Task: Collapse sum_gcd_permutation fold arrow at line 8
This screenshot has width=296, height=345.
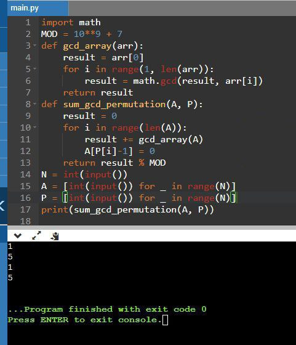Action: [34, 104]
